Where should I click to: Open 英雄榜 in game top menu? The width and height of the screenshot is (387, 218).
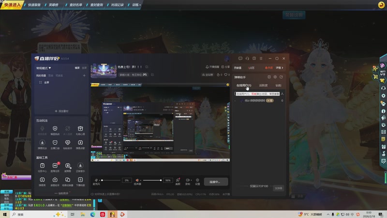click(x=53, y=5)
